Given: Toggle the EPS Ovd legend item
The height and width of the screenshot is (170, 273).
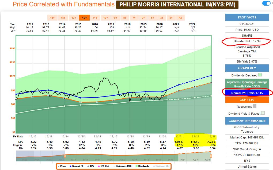Looking at the screenshot, I should coord(104,166).
